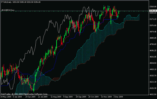The width and height of the screenshot is (157, 99).
Task: Click the 4790.65 price axis label
Action: 153,44
